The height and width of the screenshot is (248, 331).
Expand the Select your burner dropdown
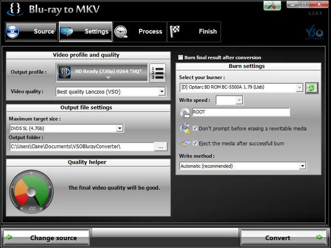(299, 87)
